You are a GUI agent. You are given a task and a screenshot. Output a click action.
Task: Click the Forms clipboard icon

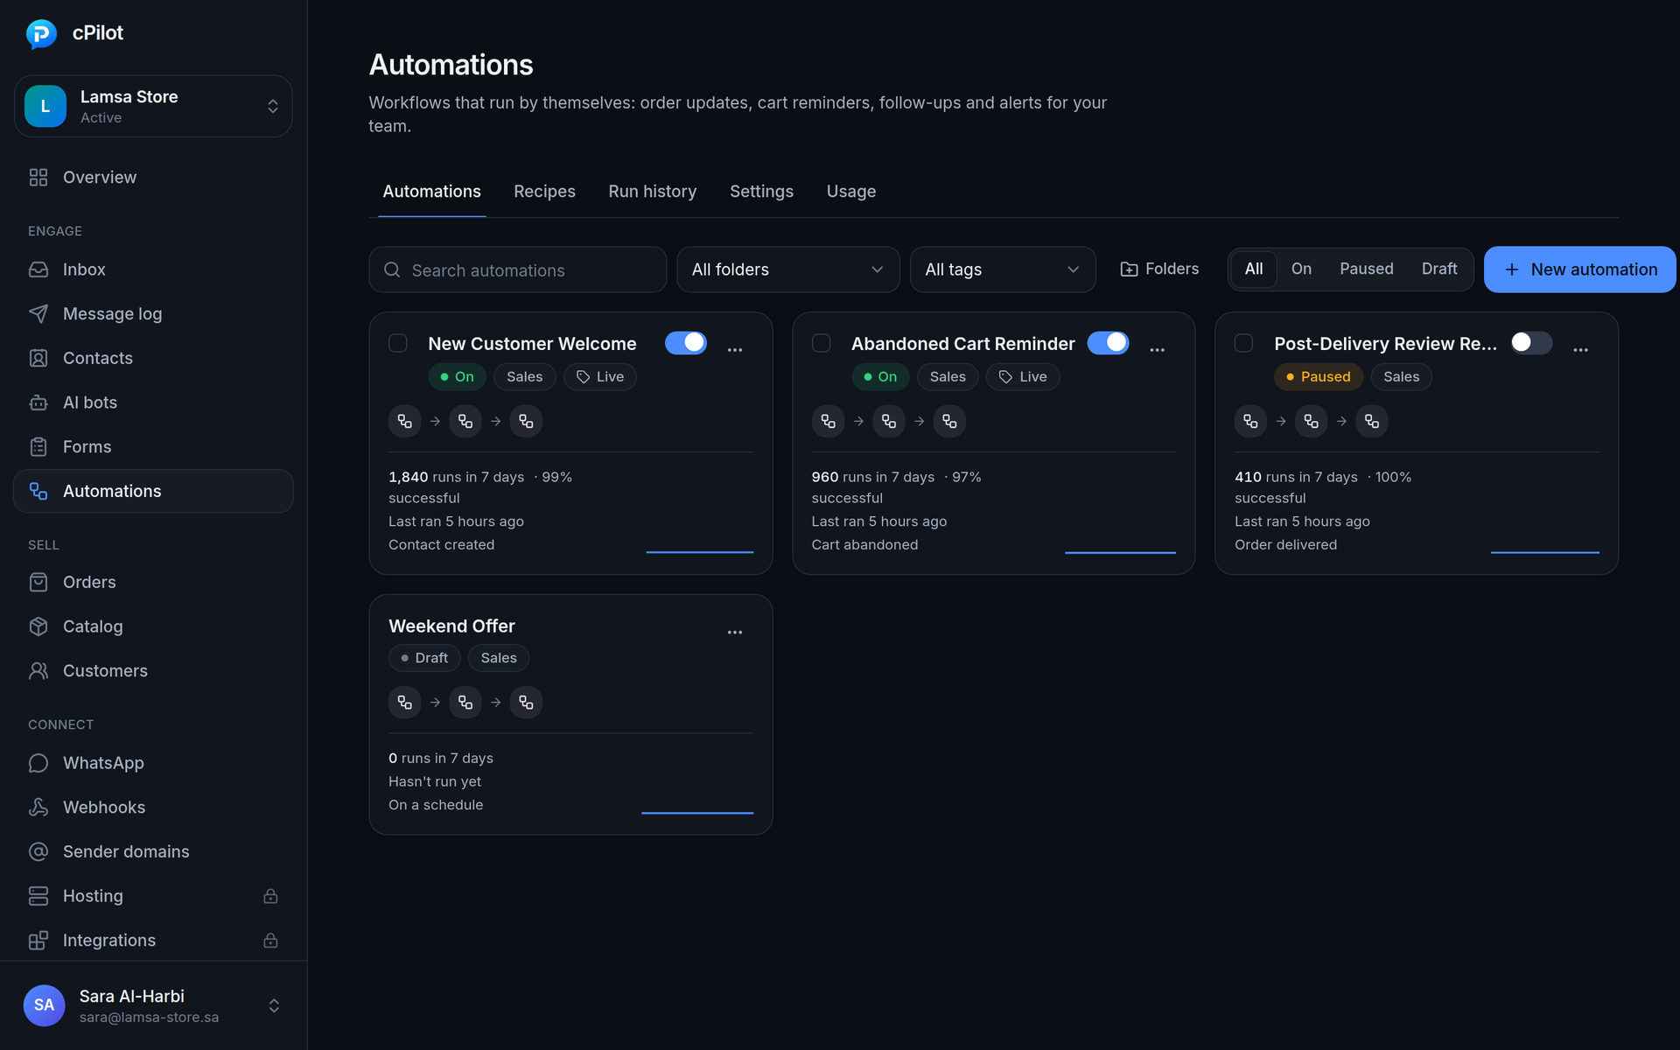(x=38, y=447)
